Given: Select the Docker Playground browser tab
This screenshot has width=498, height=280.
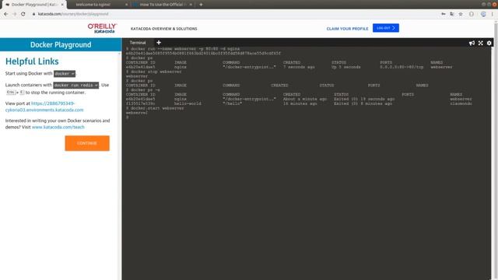Looking at the screenshot, I should coord(33,5).
